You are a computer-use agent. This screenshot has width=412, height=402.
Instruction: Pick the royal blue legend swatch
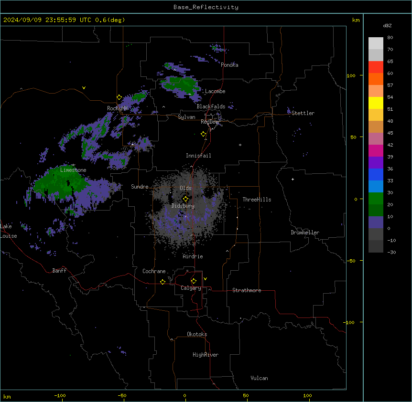(x=376, y=174)
